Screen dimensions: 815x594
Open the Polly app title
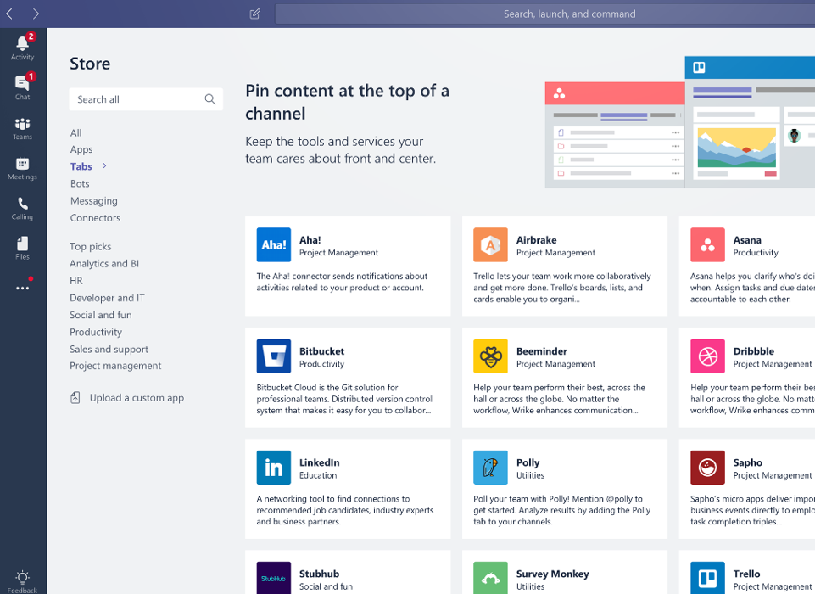point(528,462)
